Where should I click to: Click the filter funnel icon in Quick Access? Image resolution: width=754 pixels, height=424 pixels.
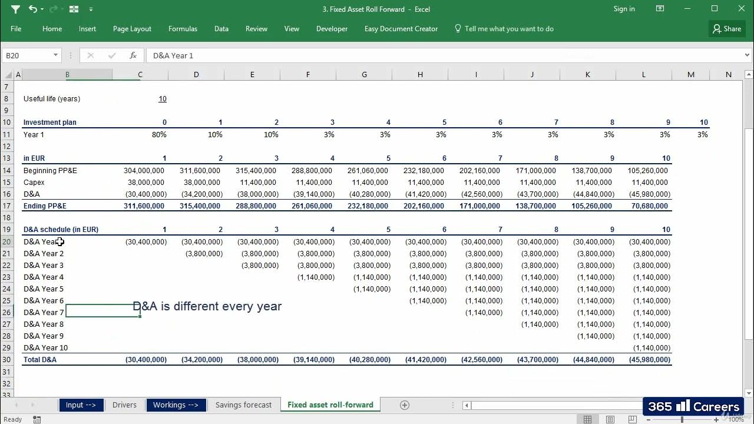[x=15, y=9]
